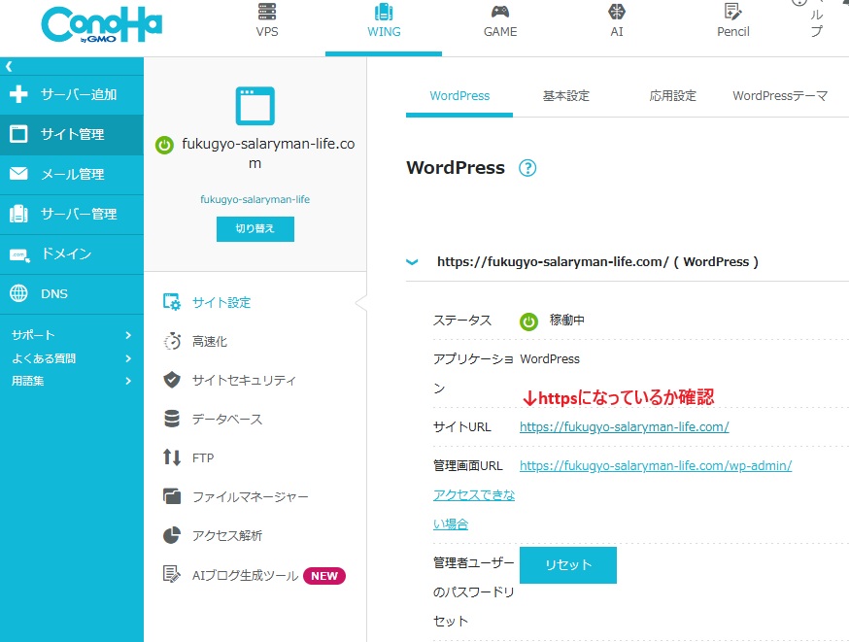This screenshot has width=849, height=642.
Task: Select サイトセキュリティ shield icon
Action: click(x=172, y=381)
